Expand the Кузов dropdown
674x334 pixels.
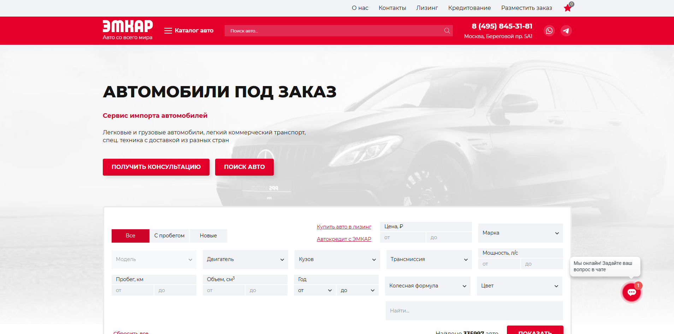[x=337, y=259]
